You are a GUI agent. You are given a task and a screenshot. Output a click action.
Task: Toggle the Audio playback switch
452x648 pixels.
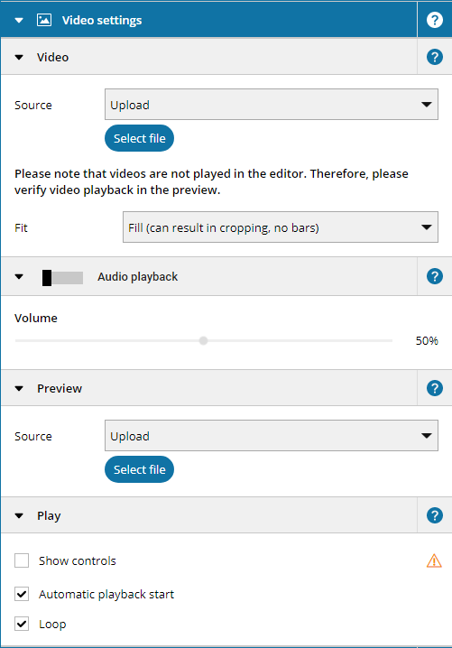pyautogui.click(x=62, y=278)
